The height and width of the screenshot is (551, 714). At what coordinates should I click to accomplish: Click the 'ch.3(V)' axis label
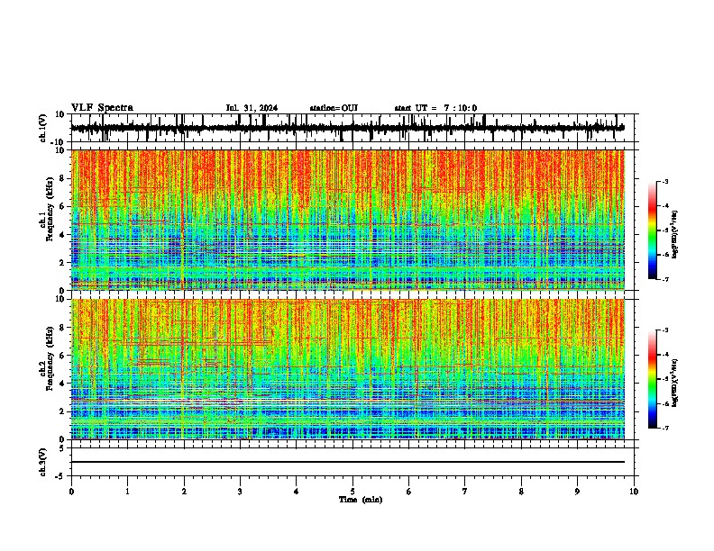(x=43, y=462)
